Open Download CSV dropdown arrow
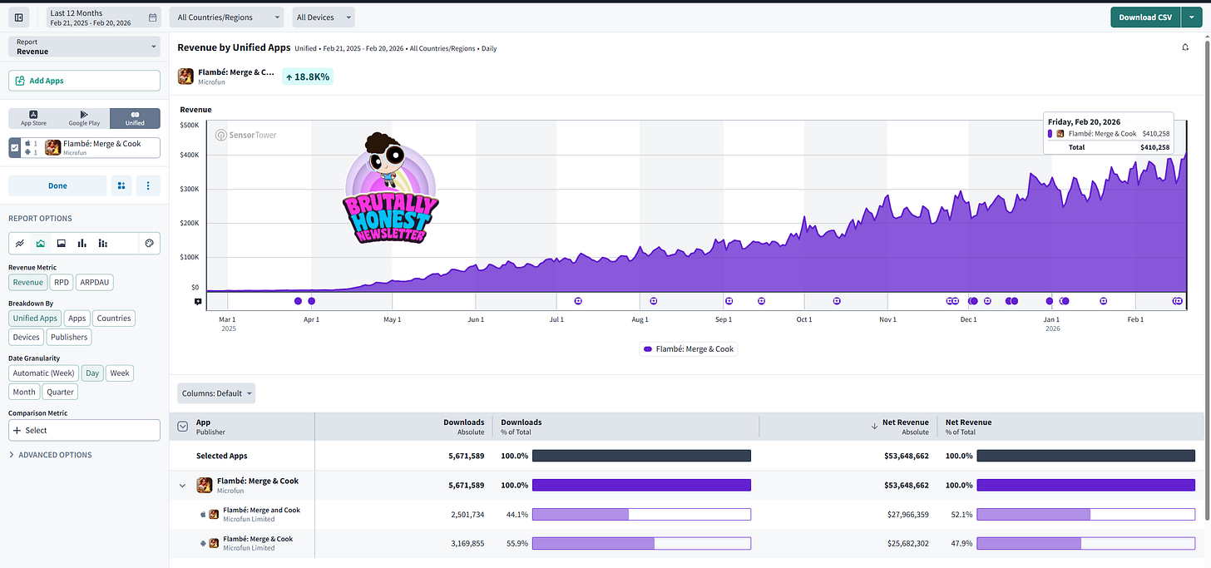Image resolution: width=1211 pixels, height=568 pixels. (x=1194, y=17)
